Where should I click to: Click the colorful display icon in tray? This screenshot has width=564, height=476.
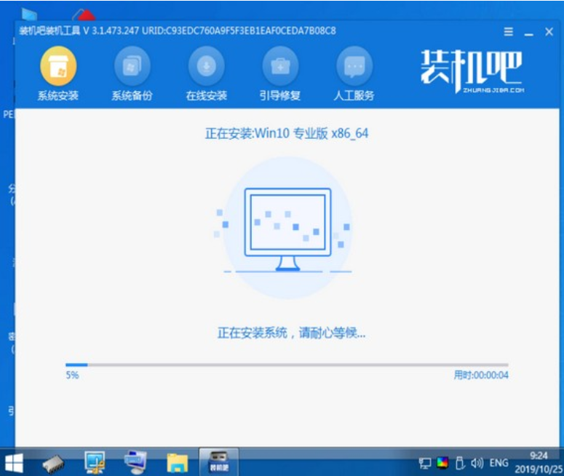[x=442, y=462]
